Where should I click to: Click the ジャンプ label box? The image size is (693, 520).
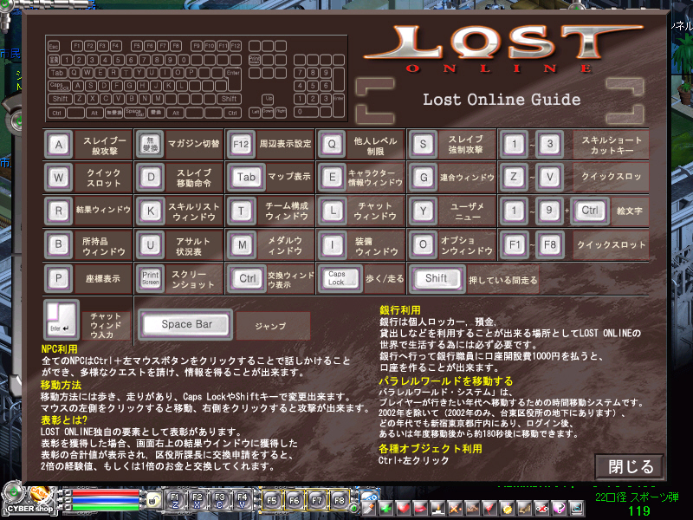click(x=272, y=326)
